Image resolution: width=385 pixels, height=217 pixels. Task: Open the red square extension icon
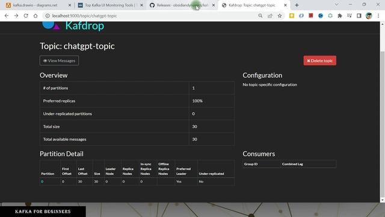pos(311,16)
